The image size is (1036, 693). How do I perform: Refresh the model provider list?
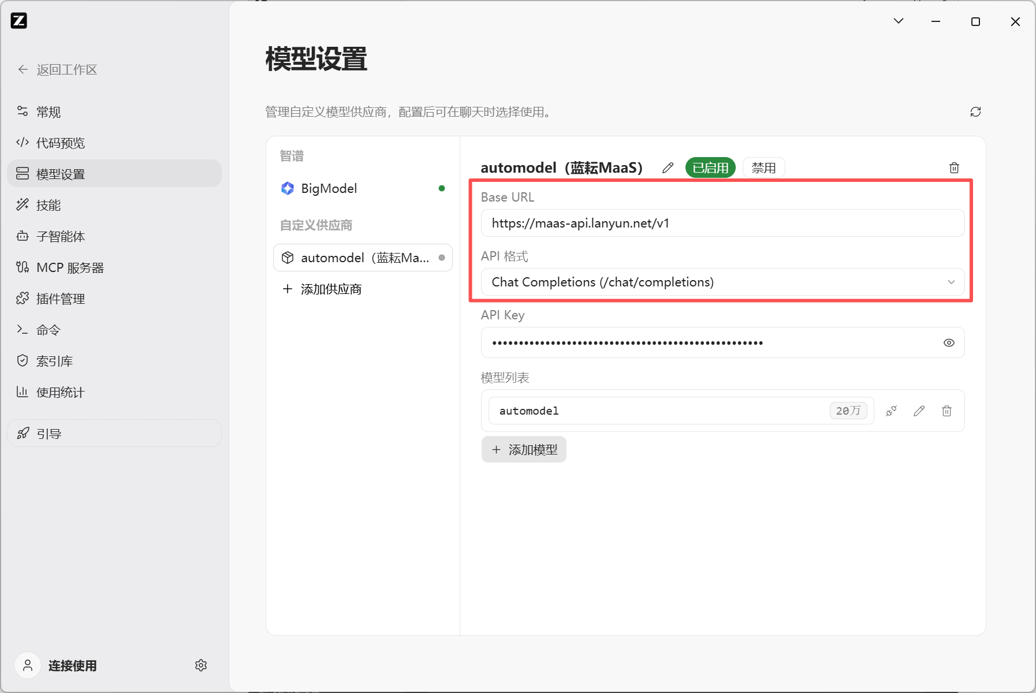[x=975, y=112]
